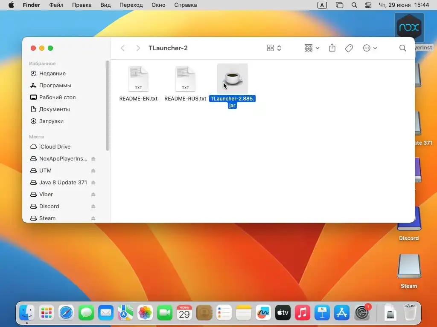Open the Правка menu
The width and height of the screenshot is (437, 327).
[82, 5]
